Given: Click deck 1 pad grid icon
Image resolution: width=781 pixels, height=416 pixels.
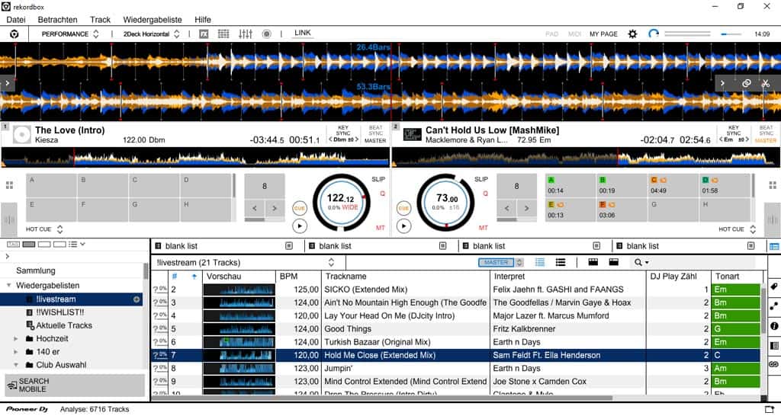Looking at the screenshot, I should click(x=9, y=185).
